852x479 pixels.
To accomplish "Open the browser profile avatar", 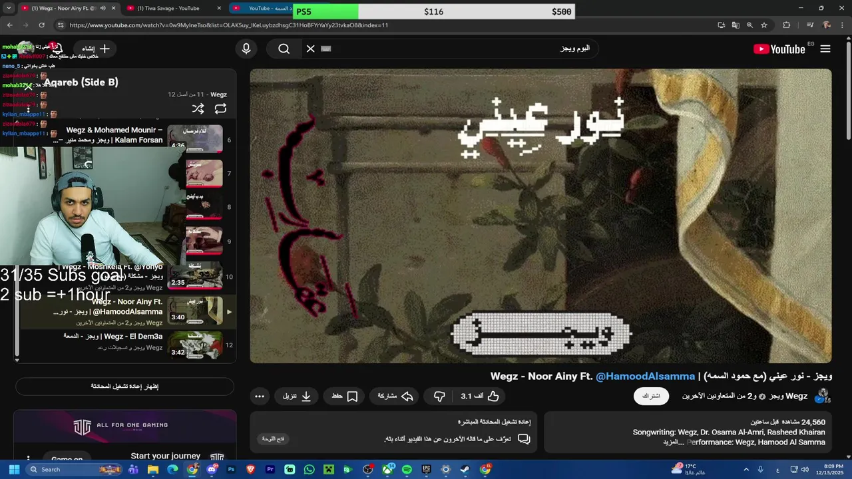I will 827,25.
